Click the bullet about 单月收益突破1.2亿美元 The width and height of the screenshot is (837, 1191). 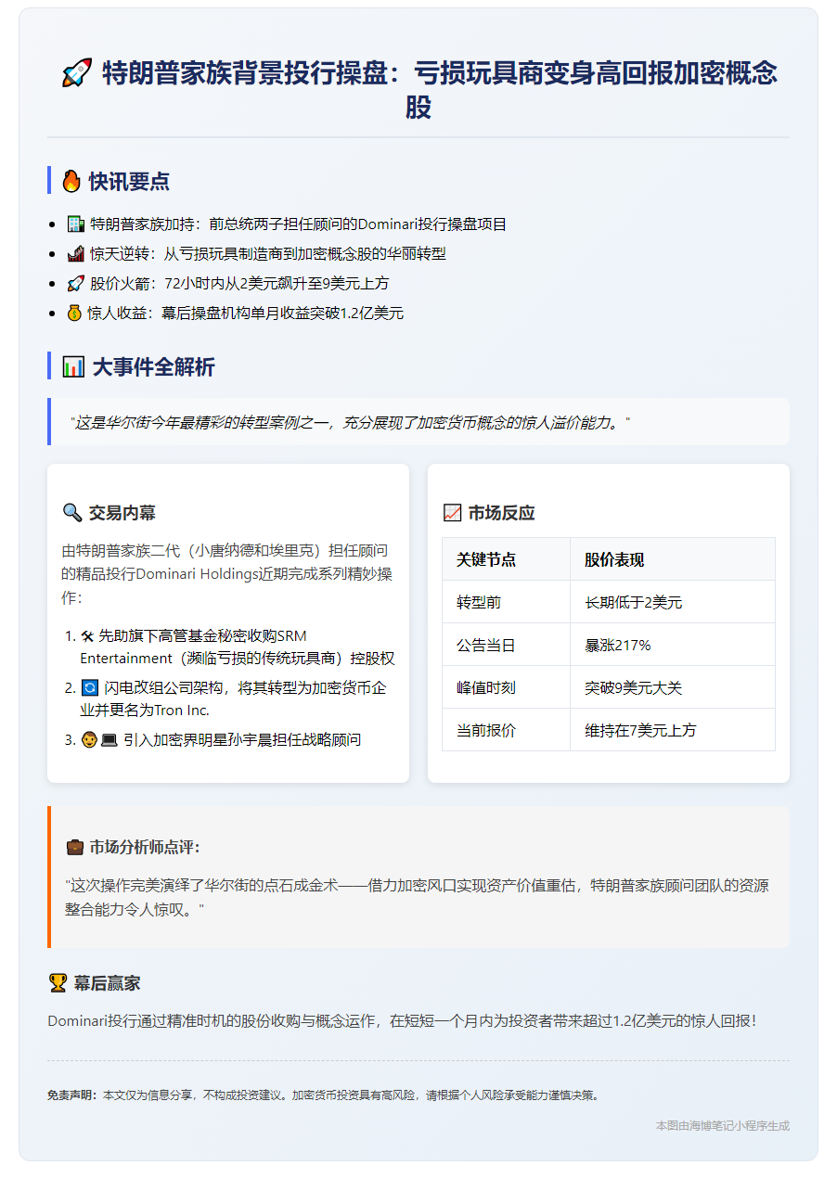pos(235,314)
